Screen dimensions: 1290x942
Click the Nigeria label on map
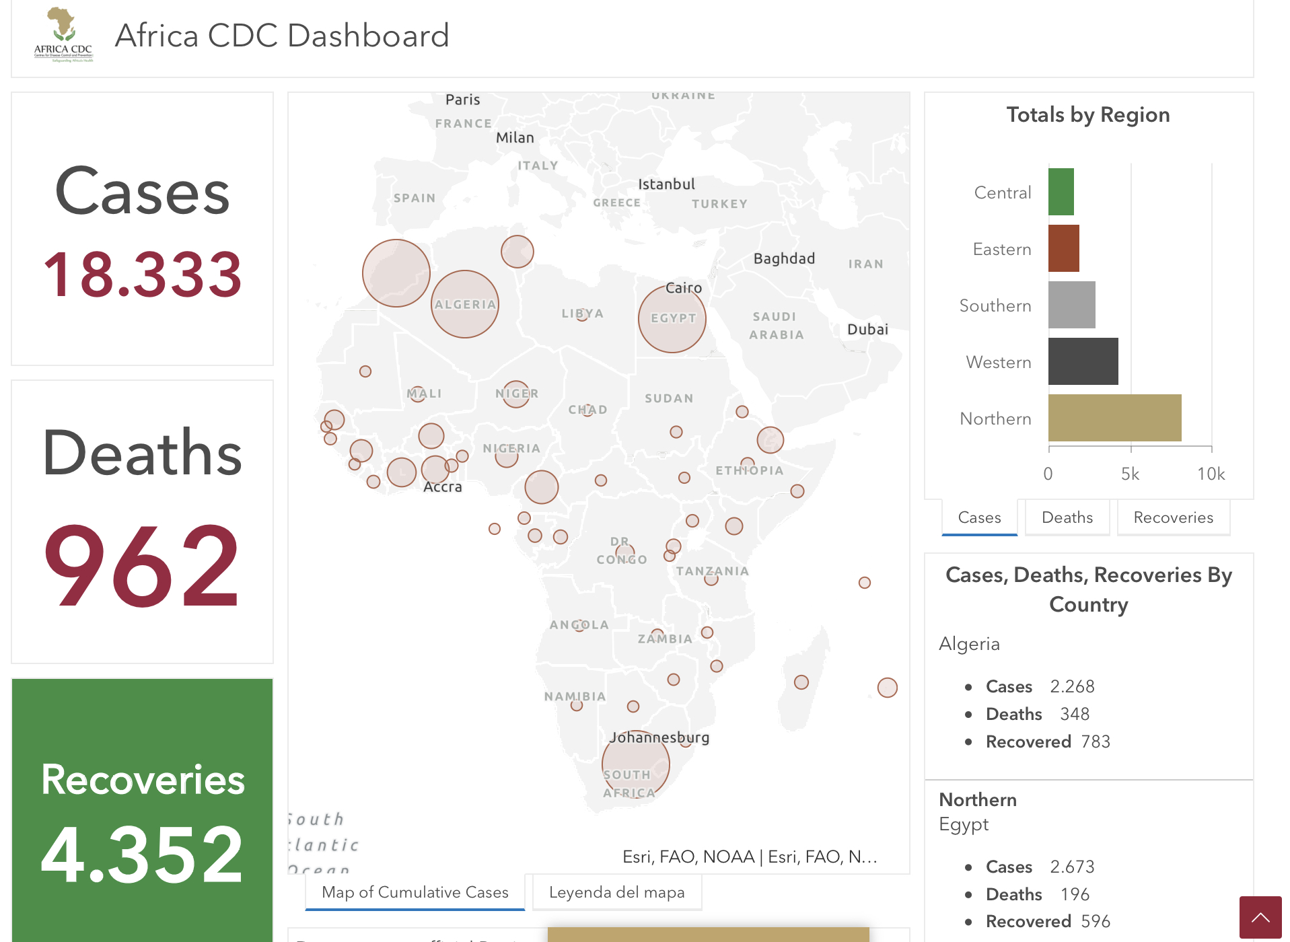click(511, 449)
